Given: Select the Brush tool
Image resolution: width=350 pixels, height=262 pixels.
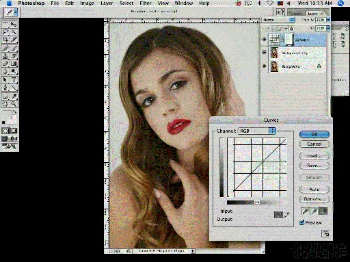Looking at the screenshot, I should click(14, 48).
